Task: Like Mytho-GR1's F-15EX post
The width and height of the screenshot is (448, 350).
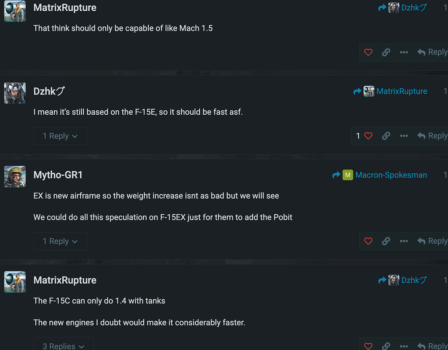Action: (368, 241)
